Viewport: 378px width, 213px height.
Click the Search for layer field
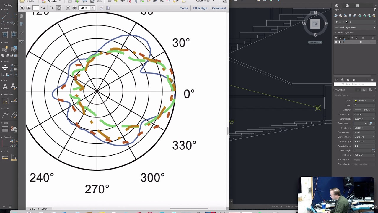(x=355, y=84)
